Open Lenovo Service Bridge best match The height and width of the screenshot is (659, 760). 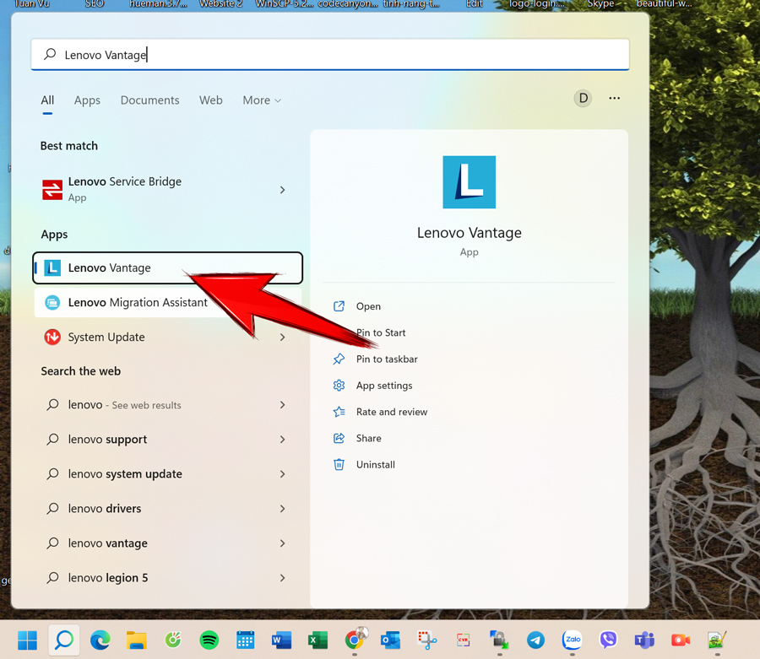click(168, 189)
